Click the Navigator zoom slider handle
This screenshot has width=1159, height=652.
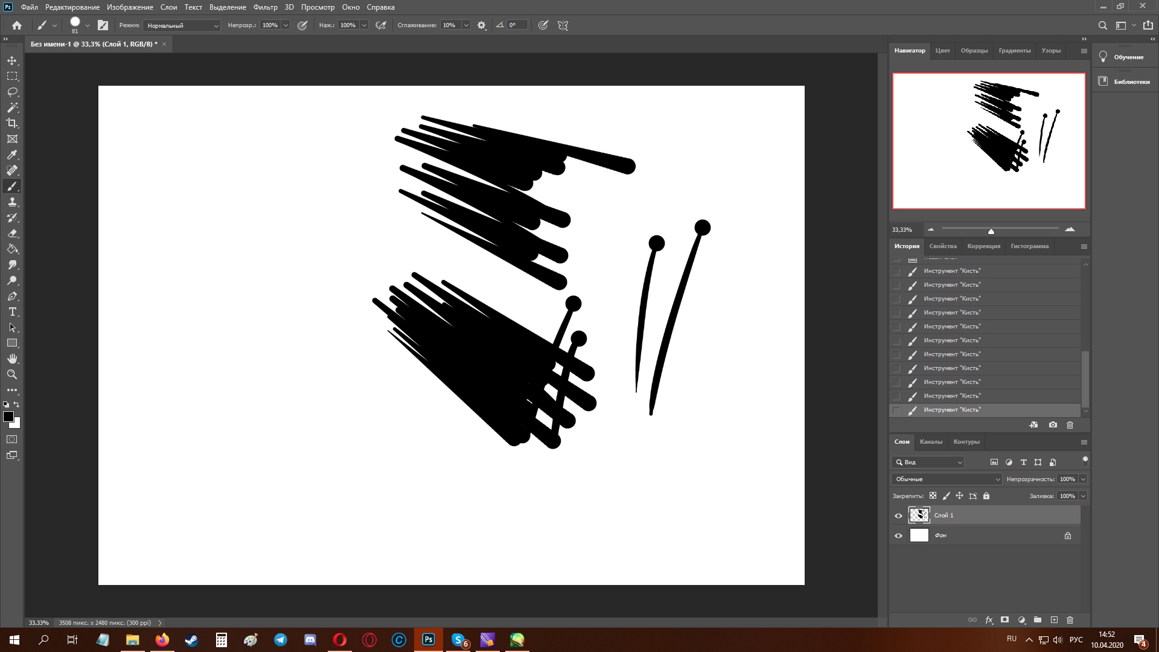coord(991,231)
